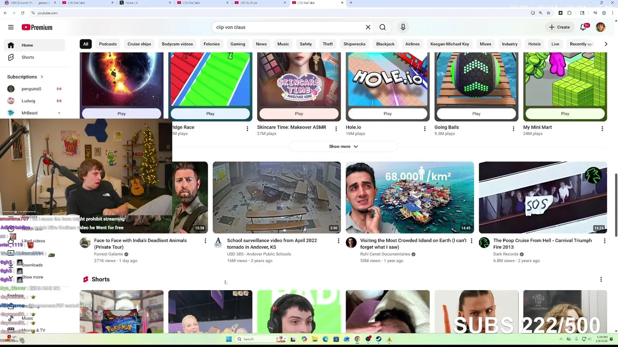The image size is (618, 347).
Task: Expand the Subscriptions section
Action: [x=25, y=77]
